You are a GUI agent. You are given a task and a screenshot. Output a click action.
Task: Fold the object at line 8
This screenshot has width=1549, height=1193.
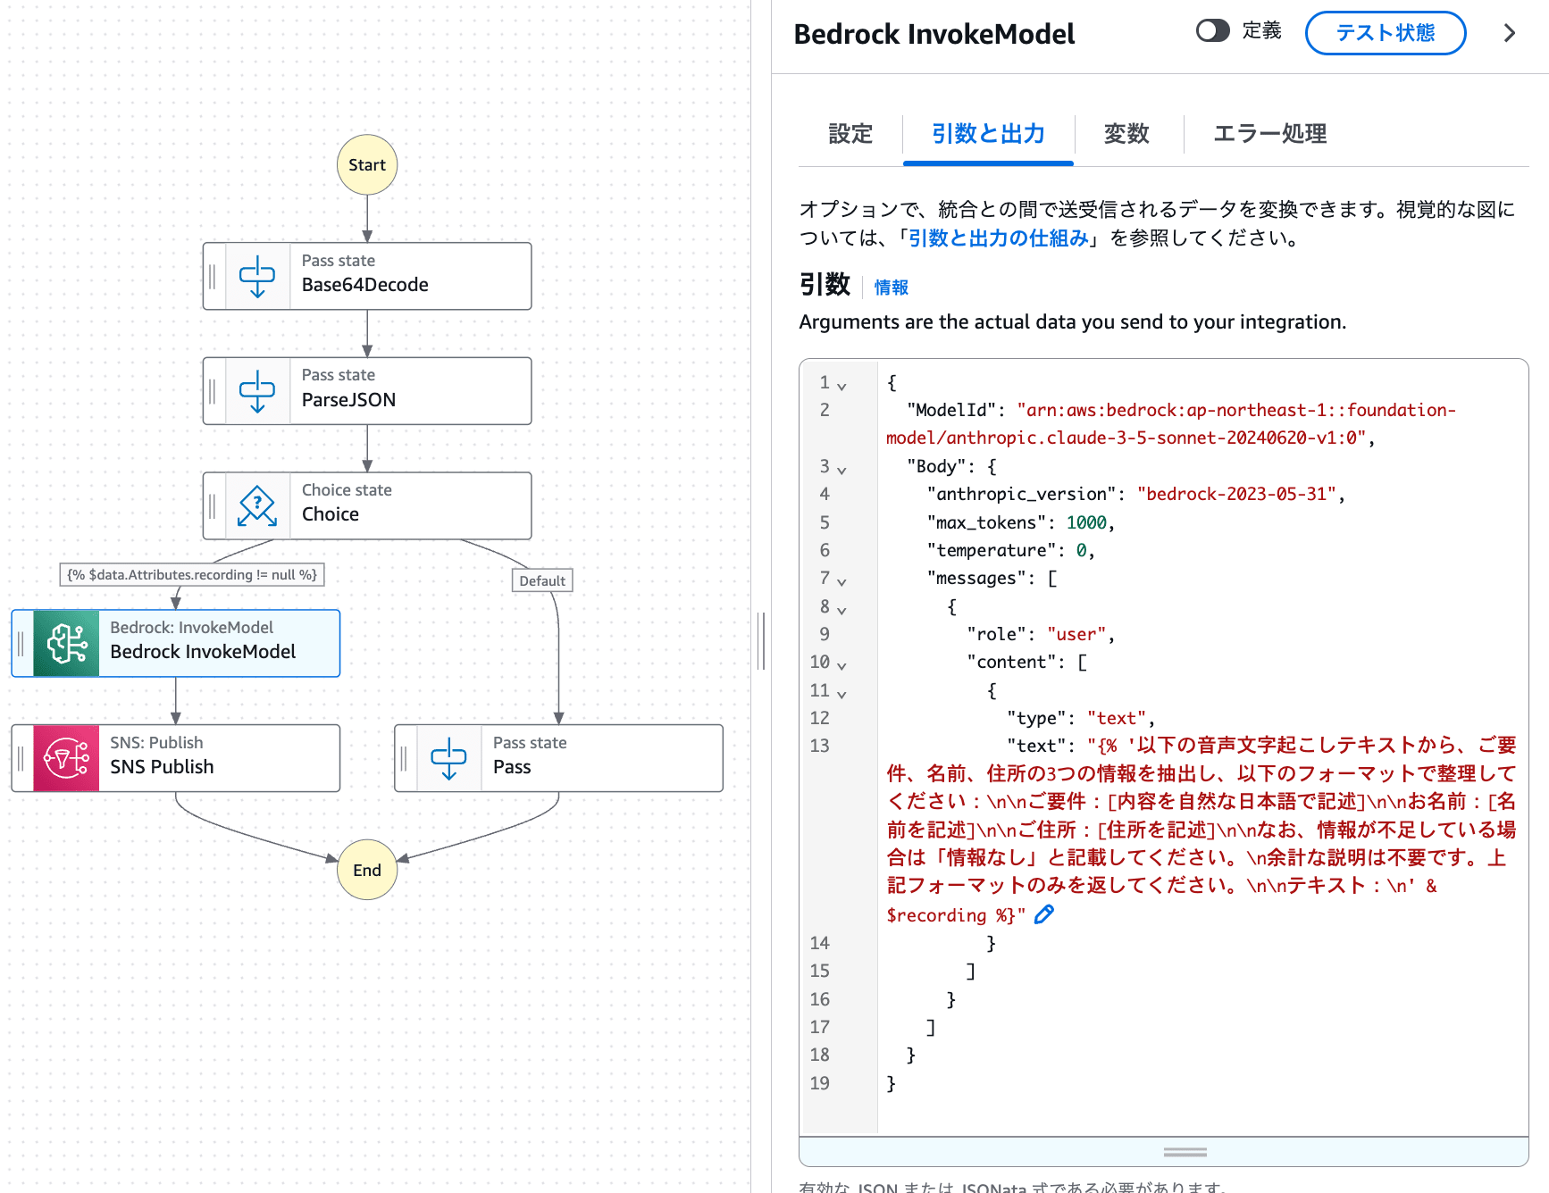pos(841,610)
